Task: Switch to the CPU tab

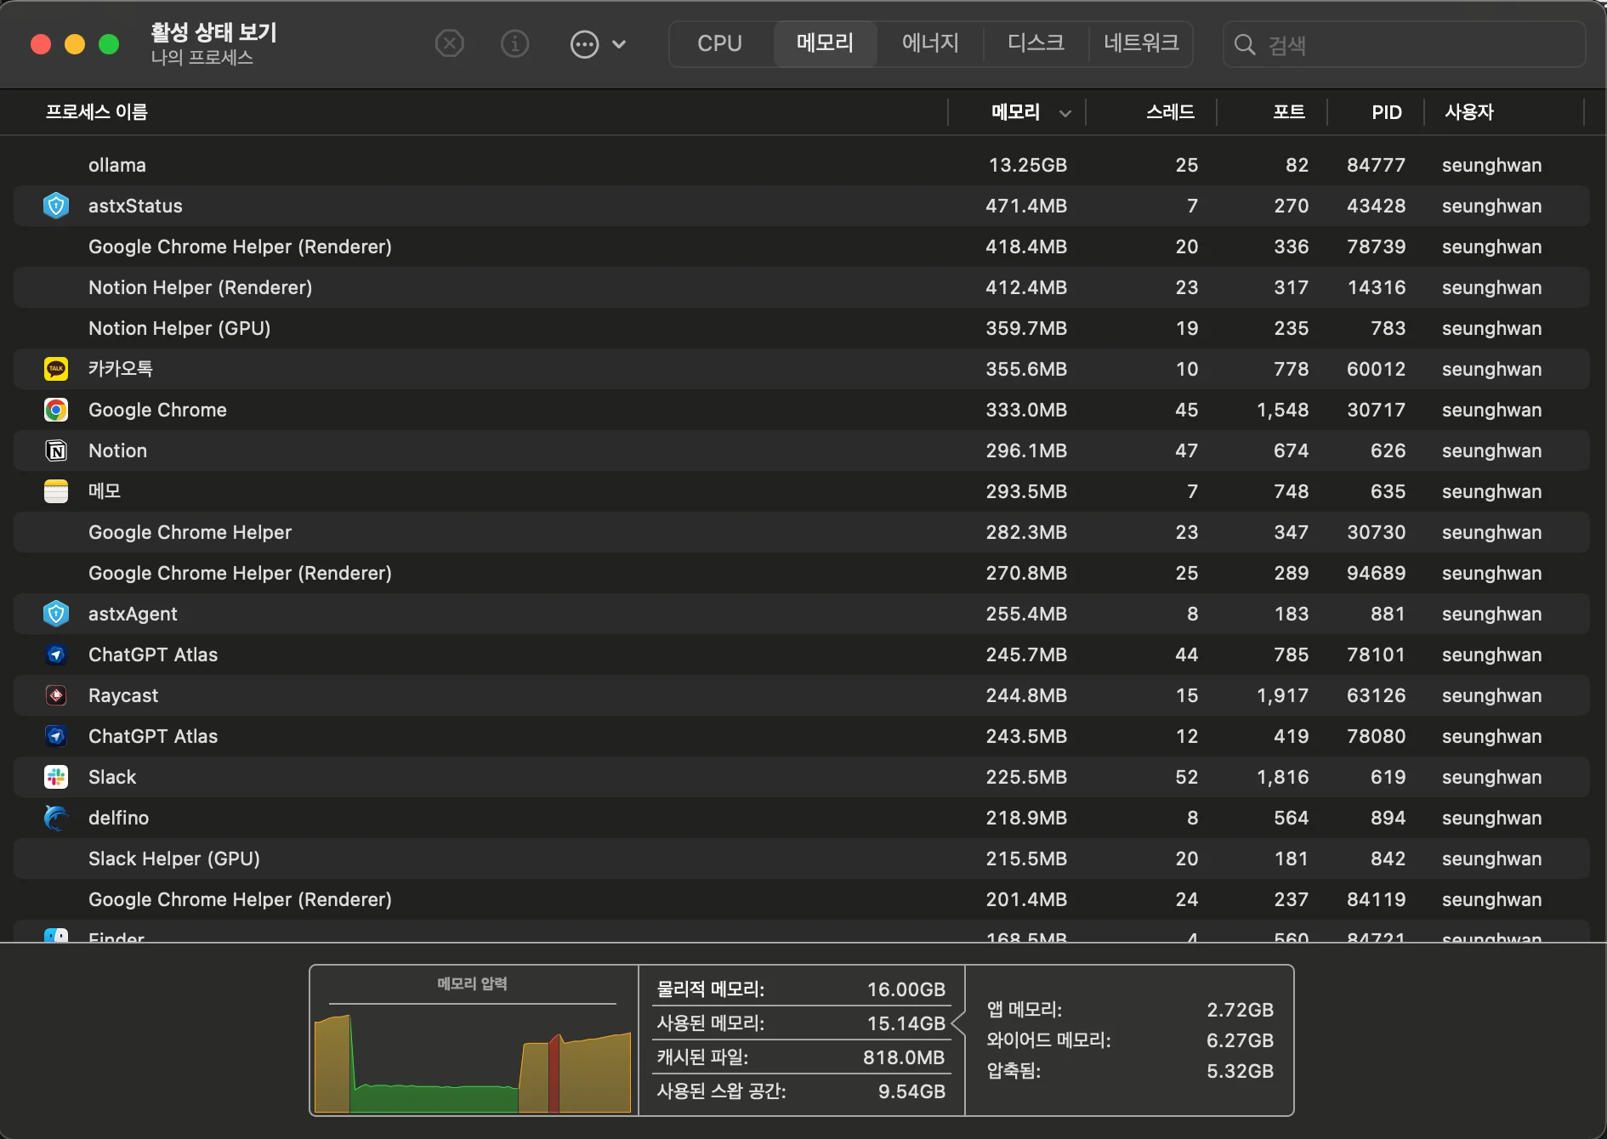Action: point(719,43)
